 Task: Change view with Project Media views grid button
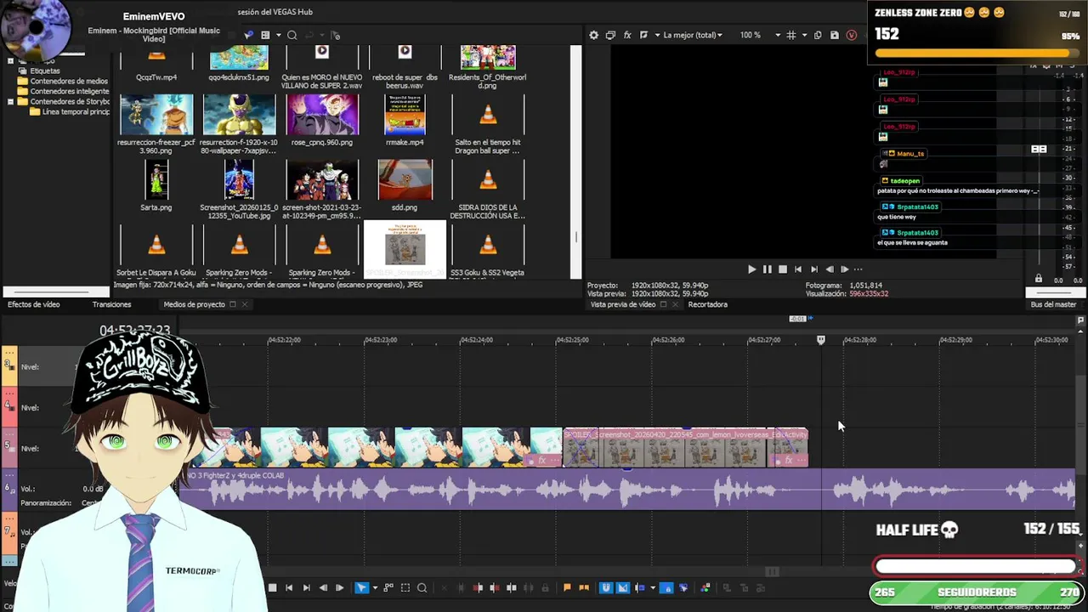265,35
